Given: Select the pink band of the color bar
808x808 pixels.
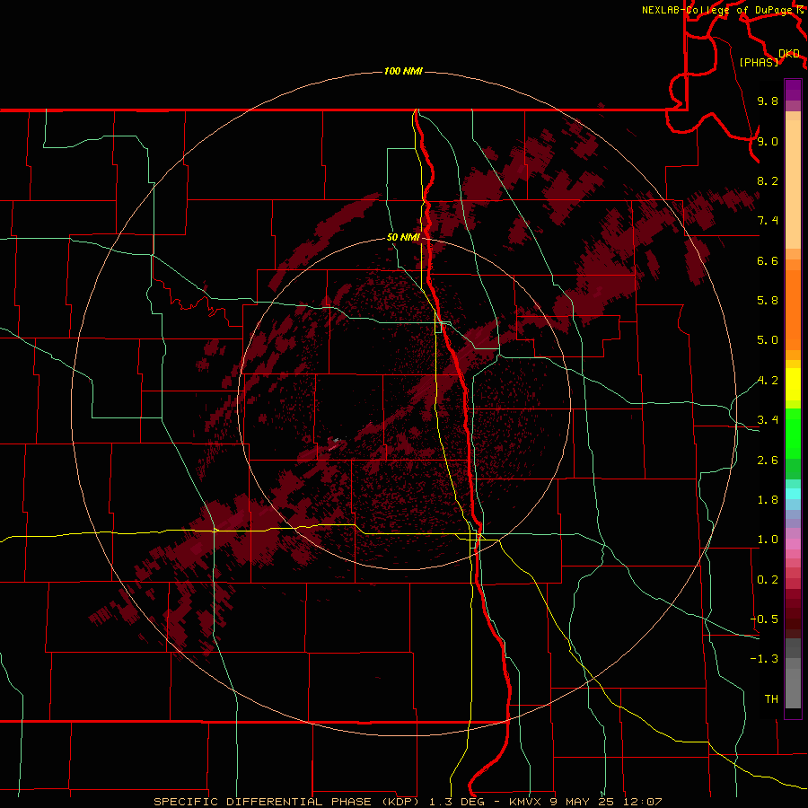Looking at the screenshot, I should 793,544.
